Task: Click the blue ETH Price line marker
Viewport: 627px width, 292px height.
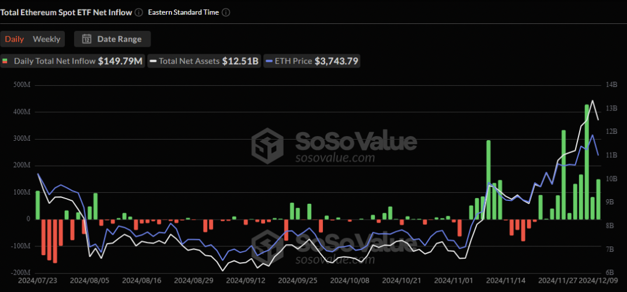Action: 269,61
